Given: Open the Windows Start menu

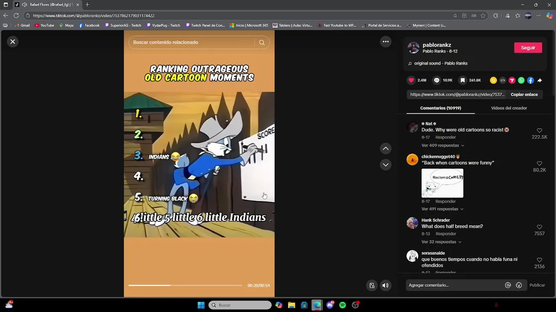Looking at the screenshot, I should pos(201,305).
